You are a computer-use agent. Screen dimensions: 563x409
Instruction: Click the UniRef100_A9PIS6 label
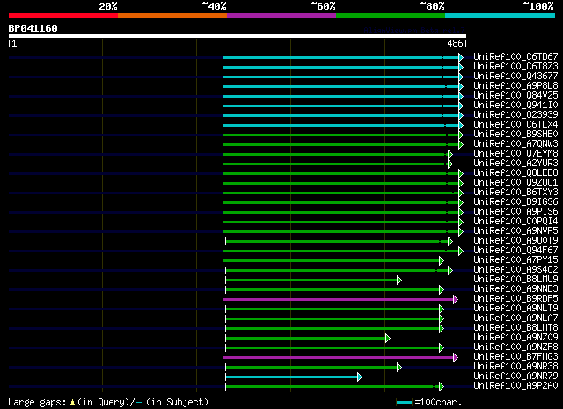pos(515,211)
